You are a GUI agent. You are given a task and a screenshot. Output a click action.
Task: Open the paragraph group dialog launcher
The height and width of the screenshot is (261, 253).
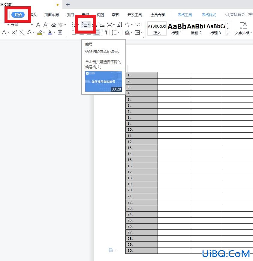(x=143, y=38)
